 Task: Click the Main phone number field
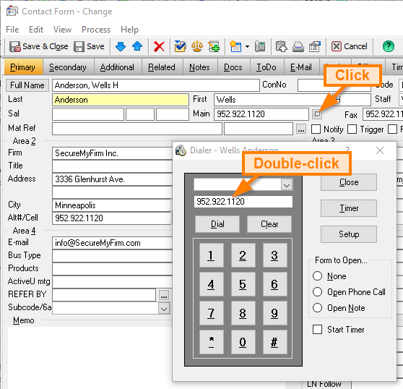[261, 114]
